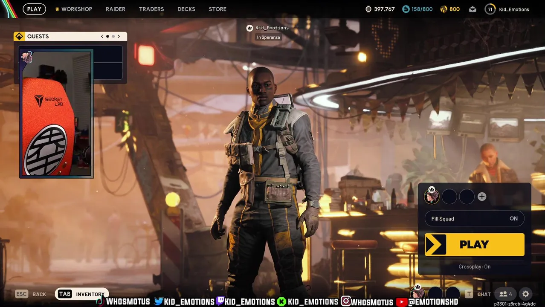
Task: Click the level 71 badge
Action: point(490,9)
